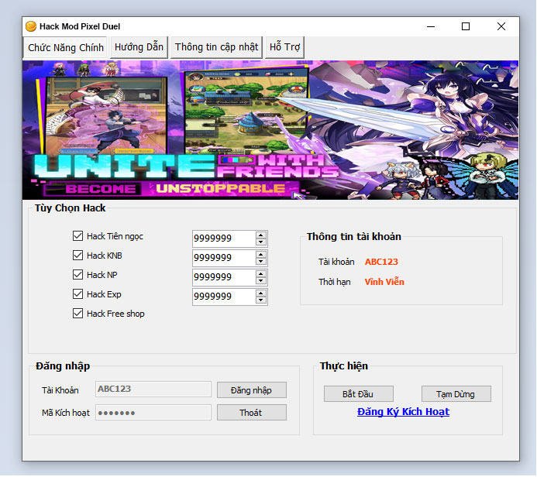The width and height of the screenshot is (537, 477).
Task: Uncheck the Hack Tiên ngọc checkbox
Action: click(x=77, y=235)
